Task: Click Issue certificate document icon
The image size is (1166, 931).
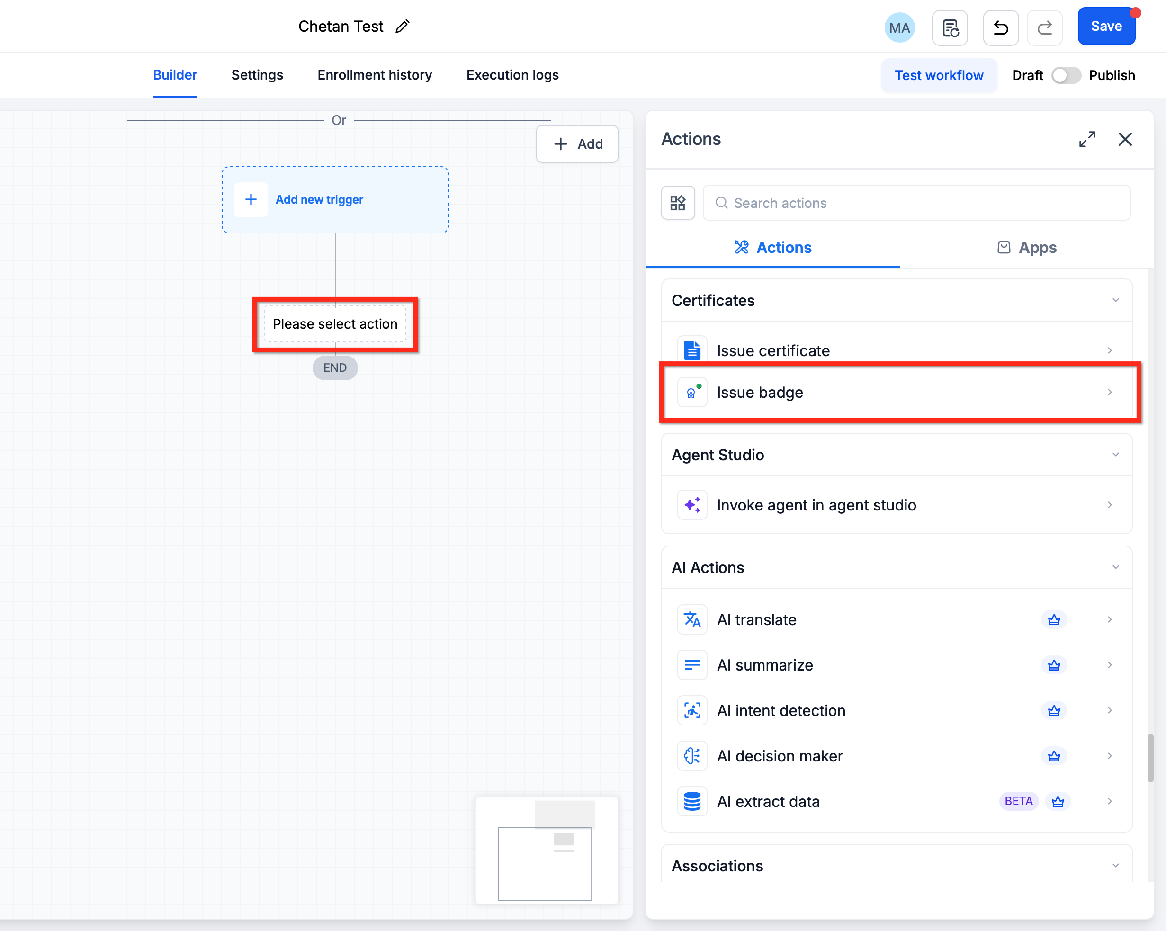Action: [692, 351]
